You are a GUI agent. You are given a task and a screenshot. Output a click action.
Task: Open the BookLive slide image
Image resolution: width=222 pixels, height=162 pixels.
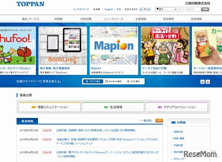point(63,46)
